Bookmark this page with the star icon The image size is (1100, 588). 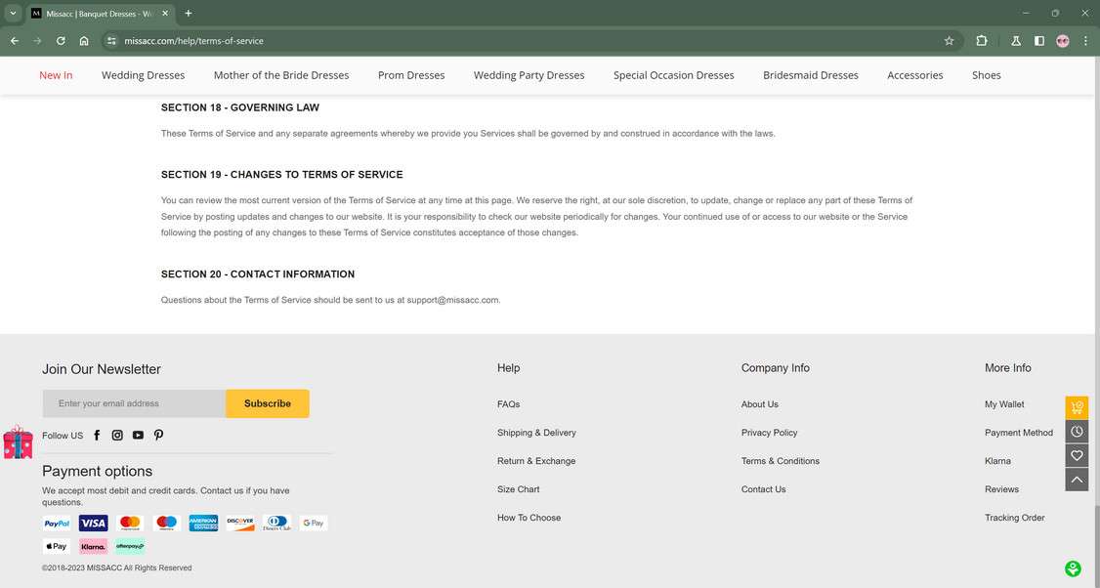949,41
